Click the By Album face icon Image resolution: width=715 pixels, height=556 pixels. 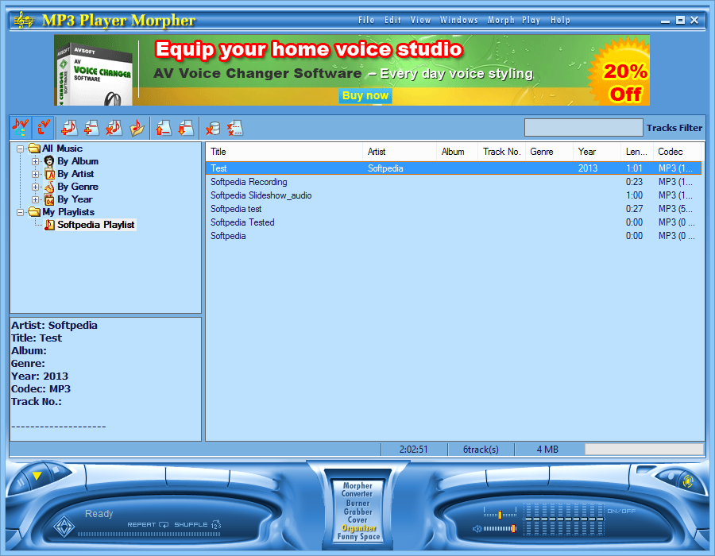49,161
